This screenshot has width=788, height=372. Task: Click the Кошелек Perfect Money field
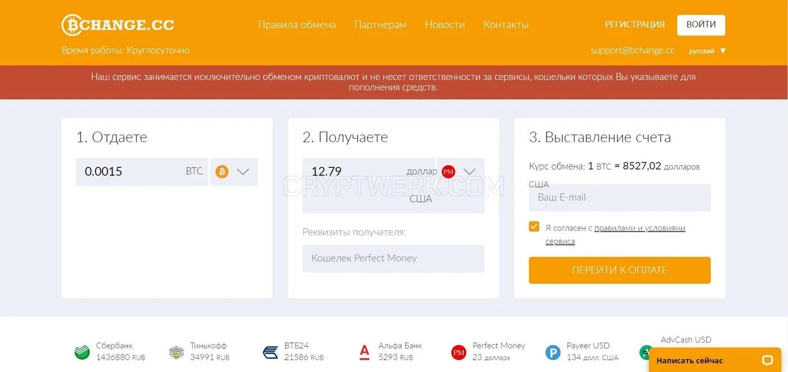pos(393,258)
